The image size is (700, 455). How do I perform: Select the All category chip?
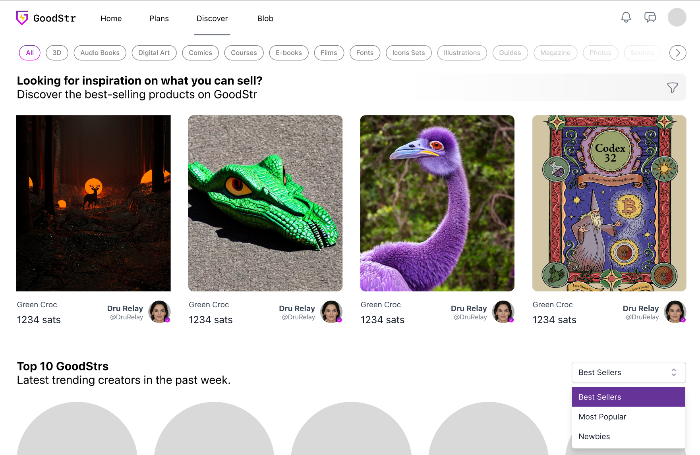click(x=30, y=53)
